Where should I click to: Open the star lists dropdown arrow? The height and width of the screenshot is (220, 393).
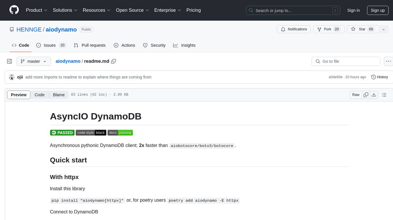tap(383, 29)
